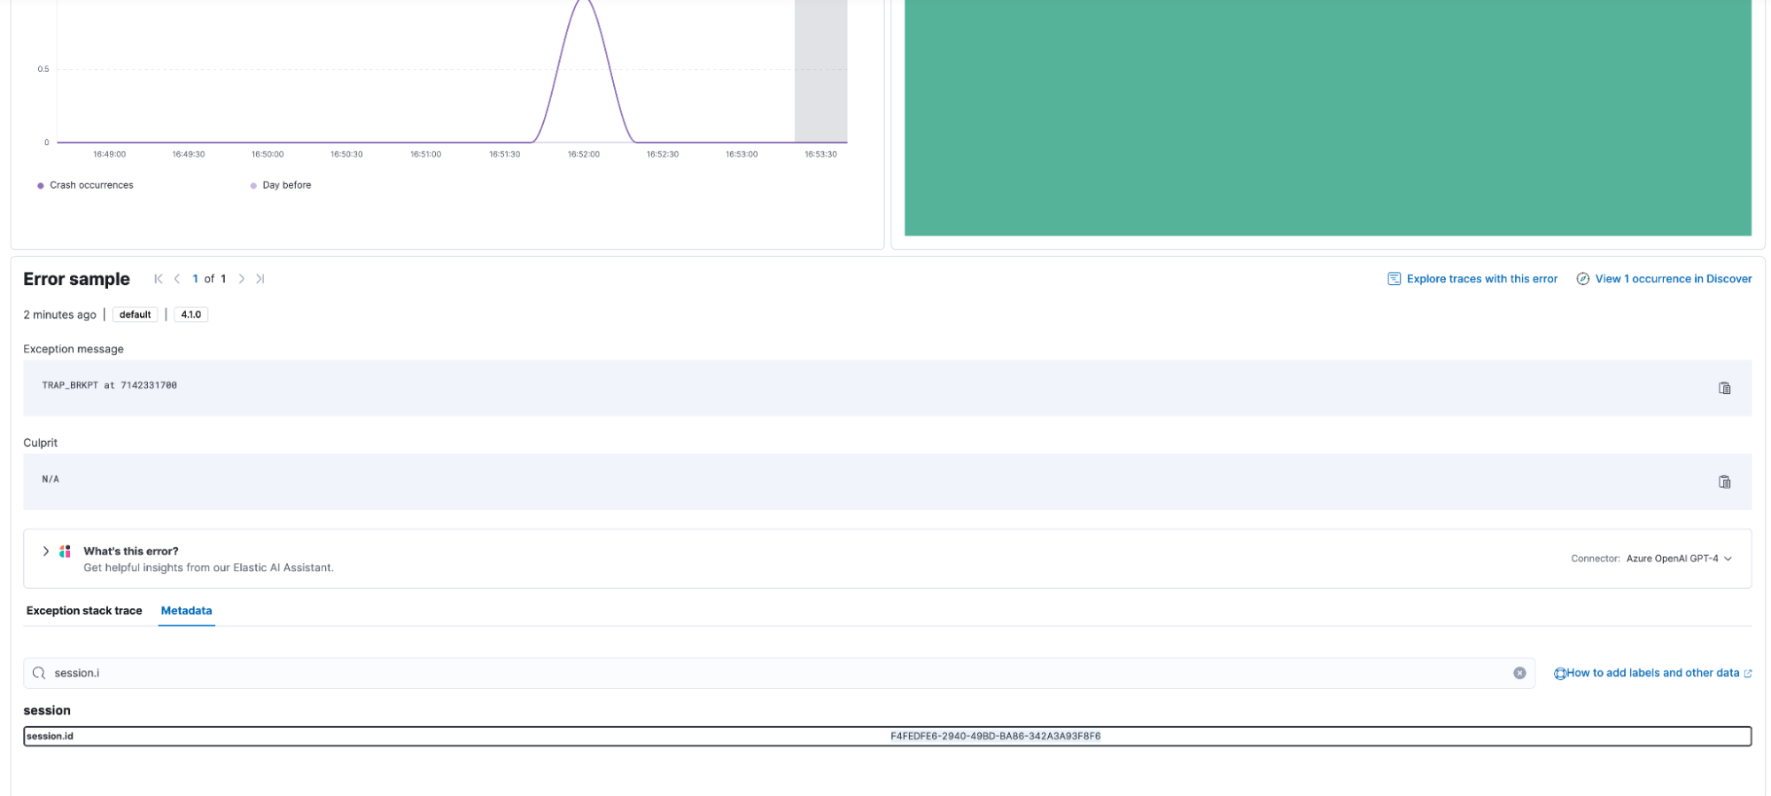The height and width of the screenshot is (796, 1771).
Task: Click the Elastic AI Assistant logo icon
Action: click(x=65, y=552)
